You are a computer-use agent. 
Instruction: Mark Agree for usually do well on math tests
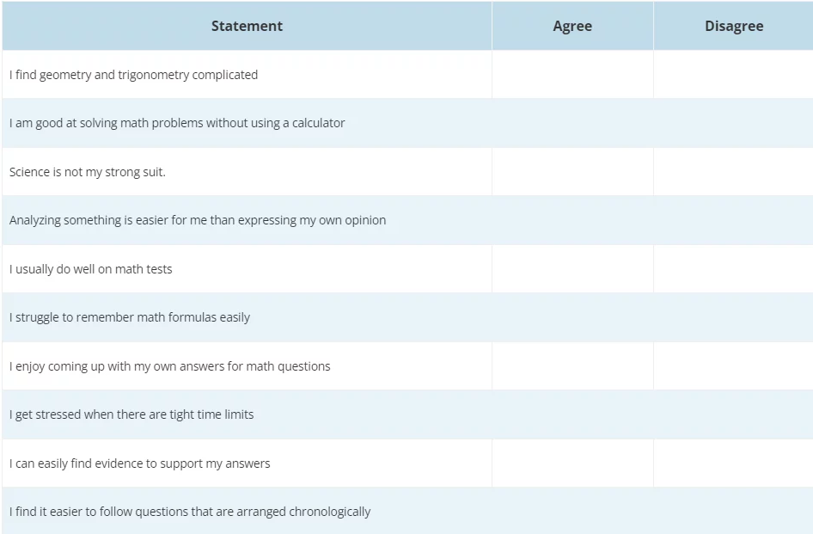pyautogui.click(x=572, y=269)
